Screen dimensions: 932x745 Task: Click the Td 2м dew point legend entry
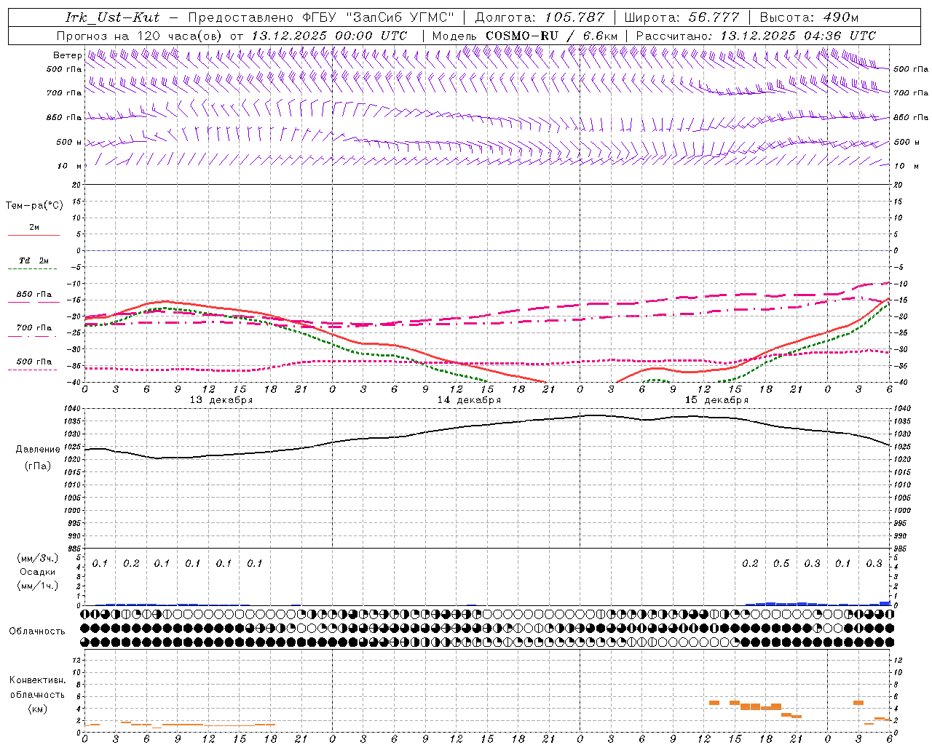pyautogui.click(x=33, y=260)
